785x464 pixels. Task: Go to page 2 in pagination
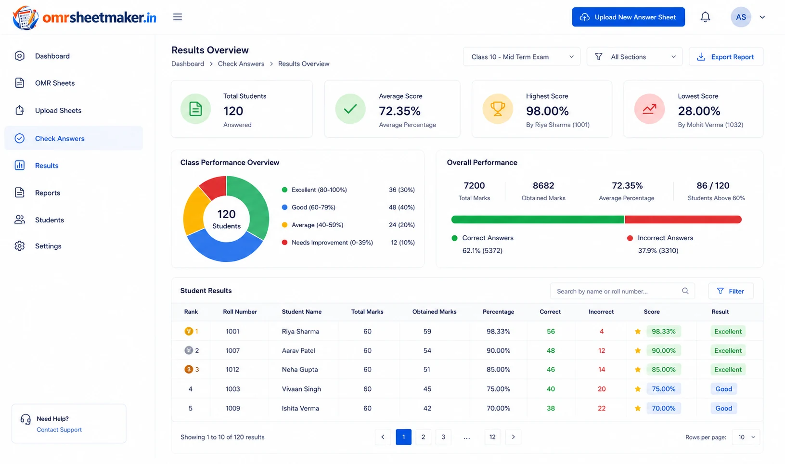tap(423, 437)
